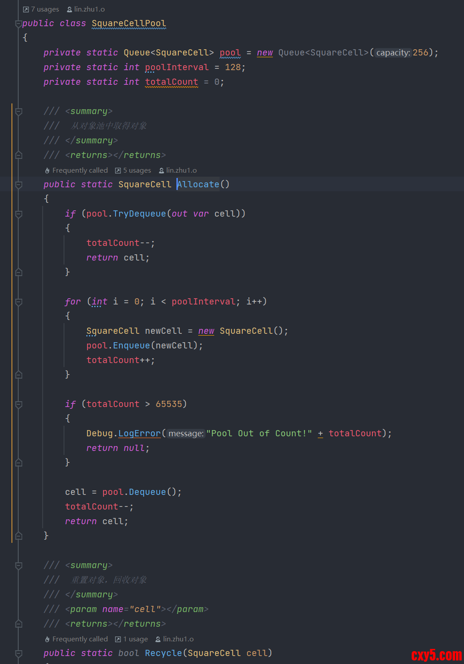The height and width of the screenshot is (664, 464).
Task: Click the author icon above the SquareCellPool class
Action: (69, 9)
